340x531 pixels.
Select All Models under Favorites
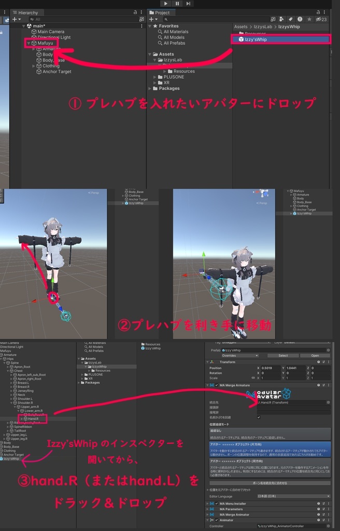171,37
